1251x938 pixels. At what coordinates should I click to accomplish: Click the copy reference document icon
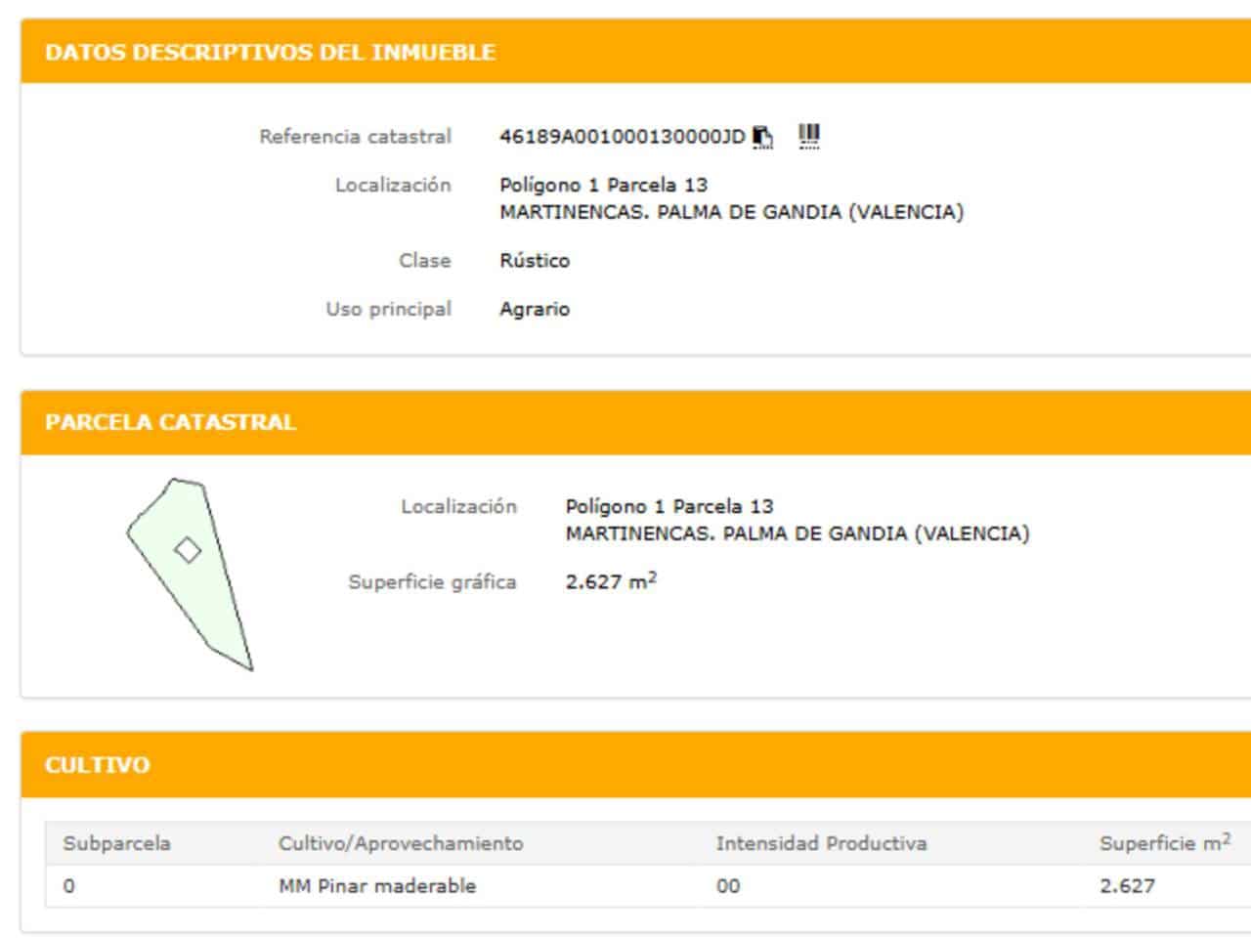click(x=762, y=138)
